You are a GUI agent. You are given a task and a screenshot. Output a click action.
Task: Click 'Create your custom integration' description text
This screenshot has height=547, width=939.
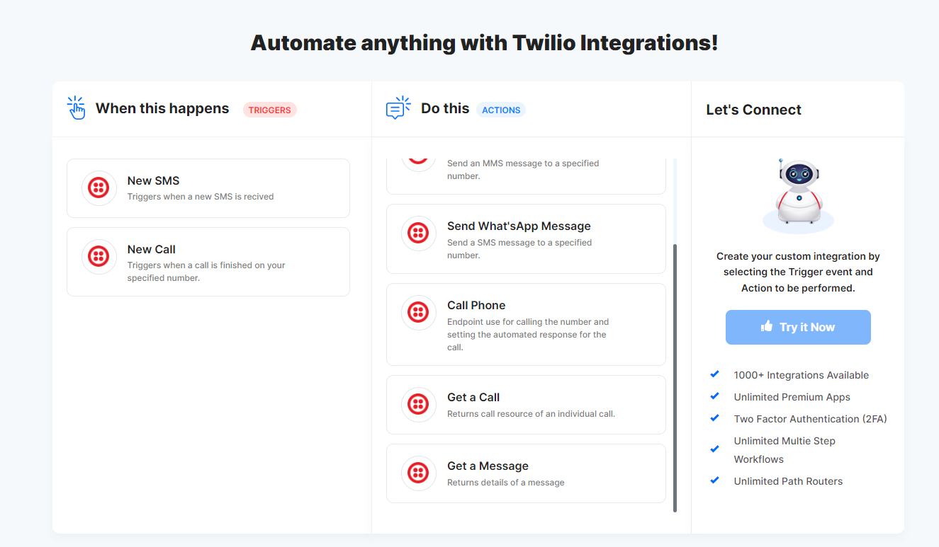click(x=798, y=272)
